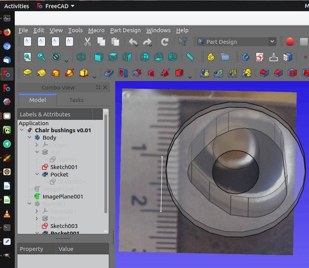Click the Create Group folder icon
Image resolution: width=309 pixels, height=268 pixels.
(x=225, y=57)
